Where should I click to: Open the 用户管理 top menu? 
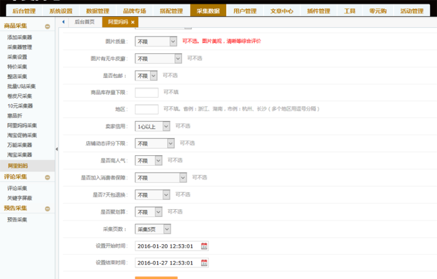[x=245, y=11]
